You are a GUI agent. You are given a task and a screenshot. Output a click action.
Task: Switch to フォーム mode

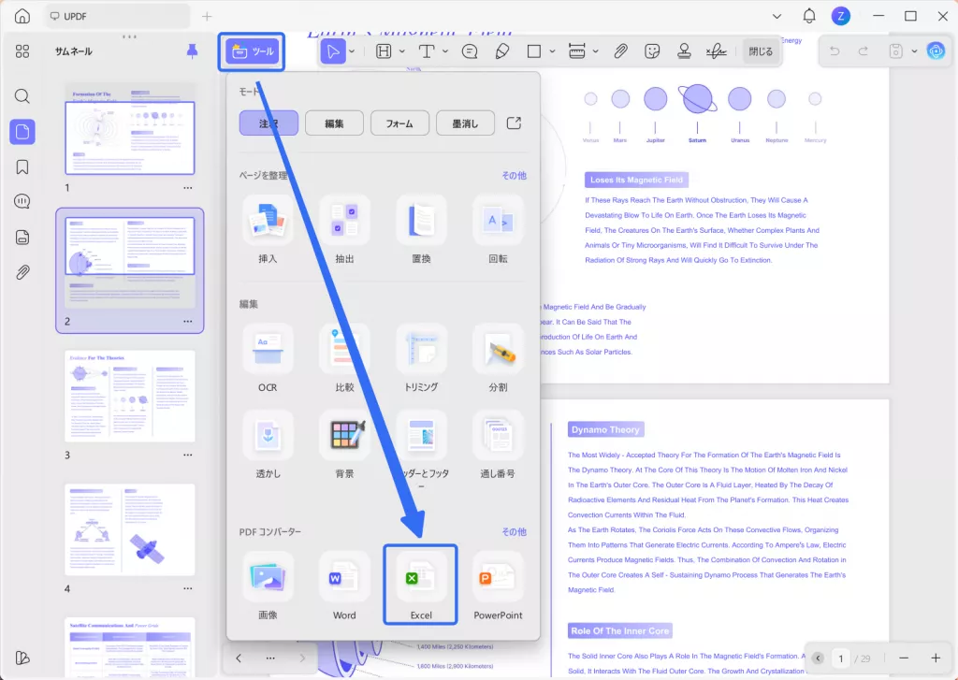pos(399,123)
